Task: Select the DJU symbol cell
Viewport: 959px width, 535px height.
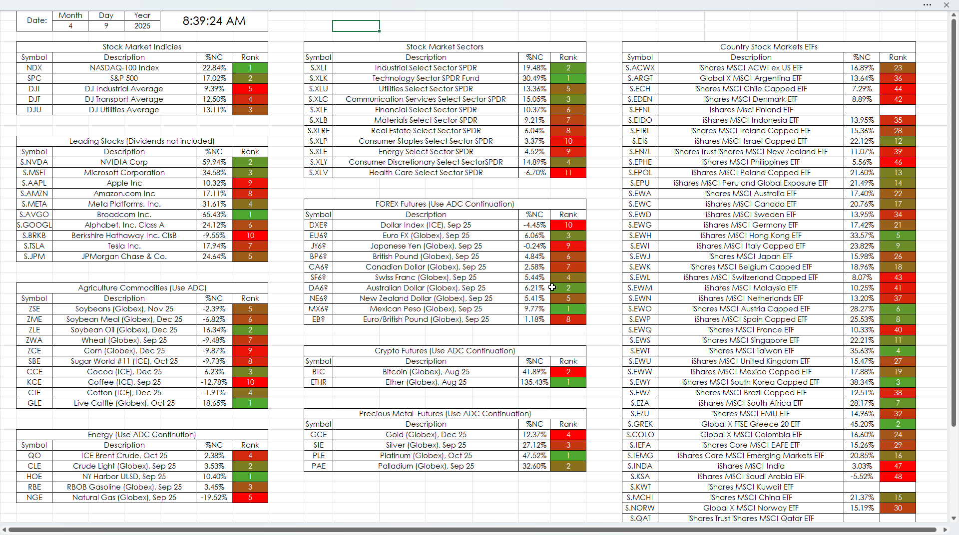Action: point(34,110)
